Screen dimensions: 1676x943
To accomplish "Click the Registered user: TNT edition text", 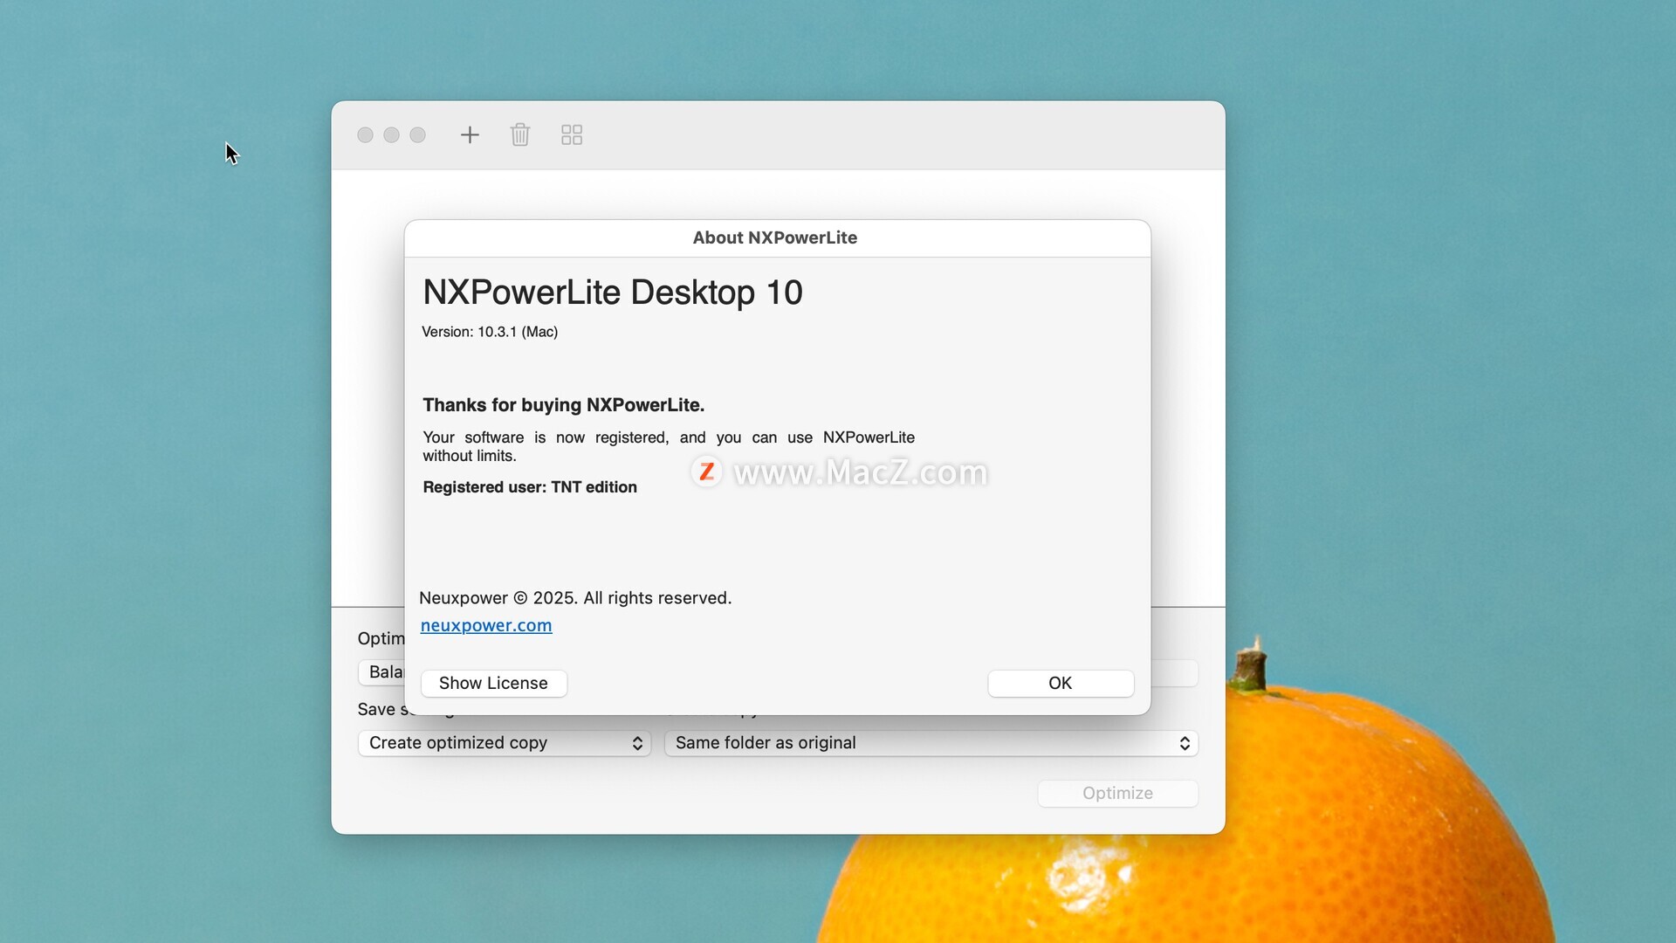I will click(x=530, y=487).
